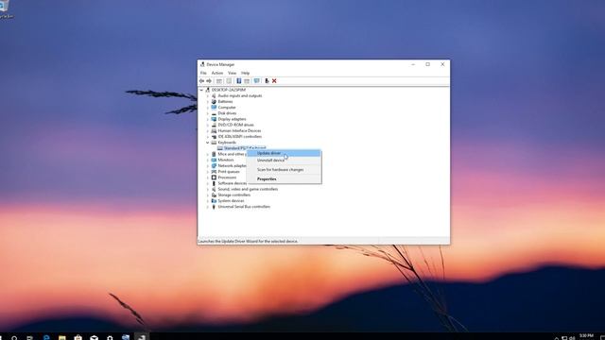Click the Update driver toolbar icon
This screenshot has width=605, height=340.
(x=267, y=81)
